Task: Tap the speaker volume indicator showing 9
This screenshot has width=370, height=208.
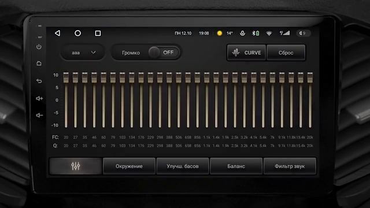Action: tap(303, 34)
